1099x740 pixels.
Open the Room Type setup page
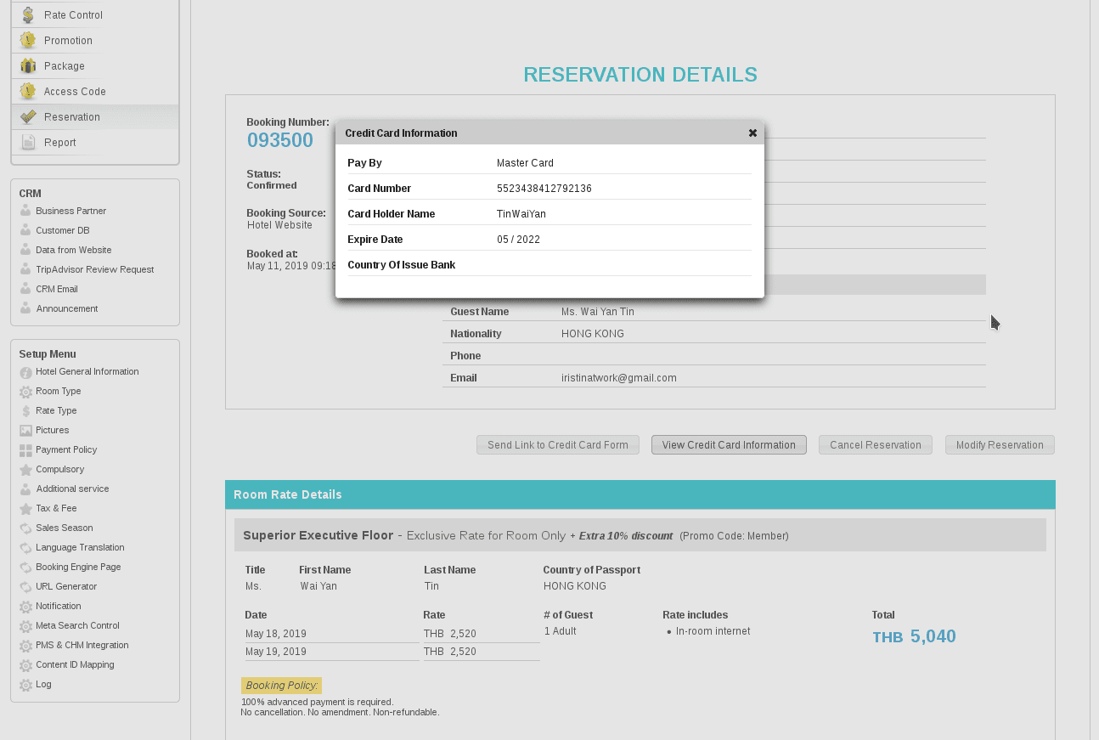click(x=58, y=392)
